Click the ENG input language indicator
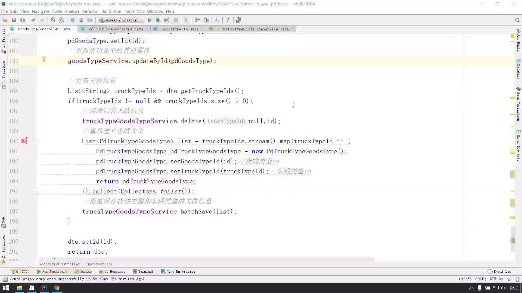 [514, 288]
